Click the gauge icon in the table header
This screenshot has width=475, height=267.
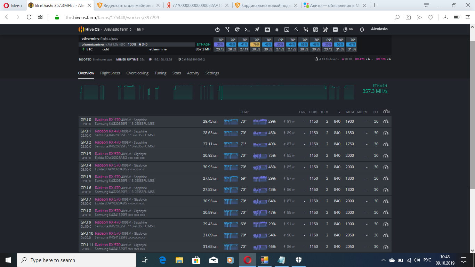point(386,112)
